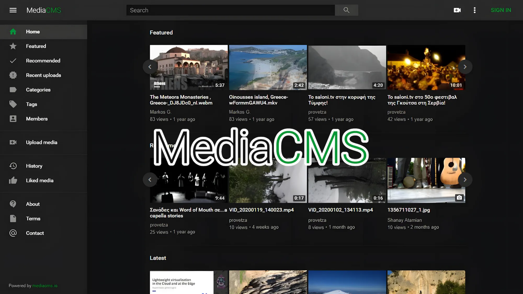523x294 pixels.
Task: Click the mediacms.io powered-by link
Action: (x=45, y=286)
